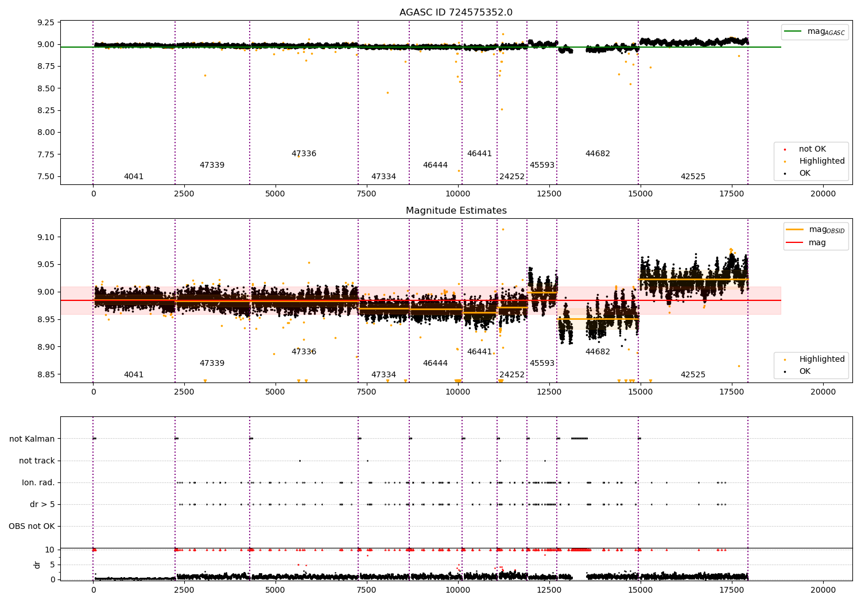
Task: Click obsid label 4041 in Magnitude Estimates plot
Action: coord(134,375)
